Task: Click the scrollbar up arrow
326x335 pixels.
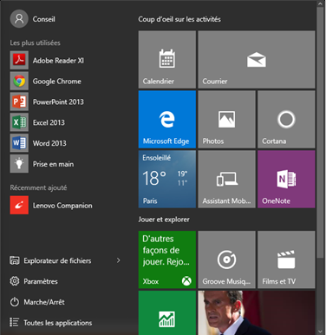Action: 320,3
